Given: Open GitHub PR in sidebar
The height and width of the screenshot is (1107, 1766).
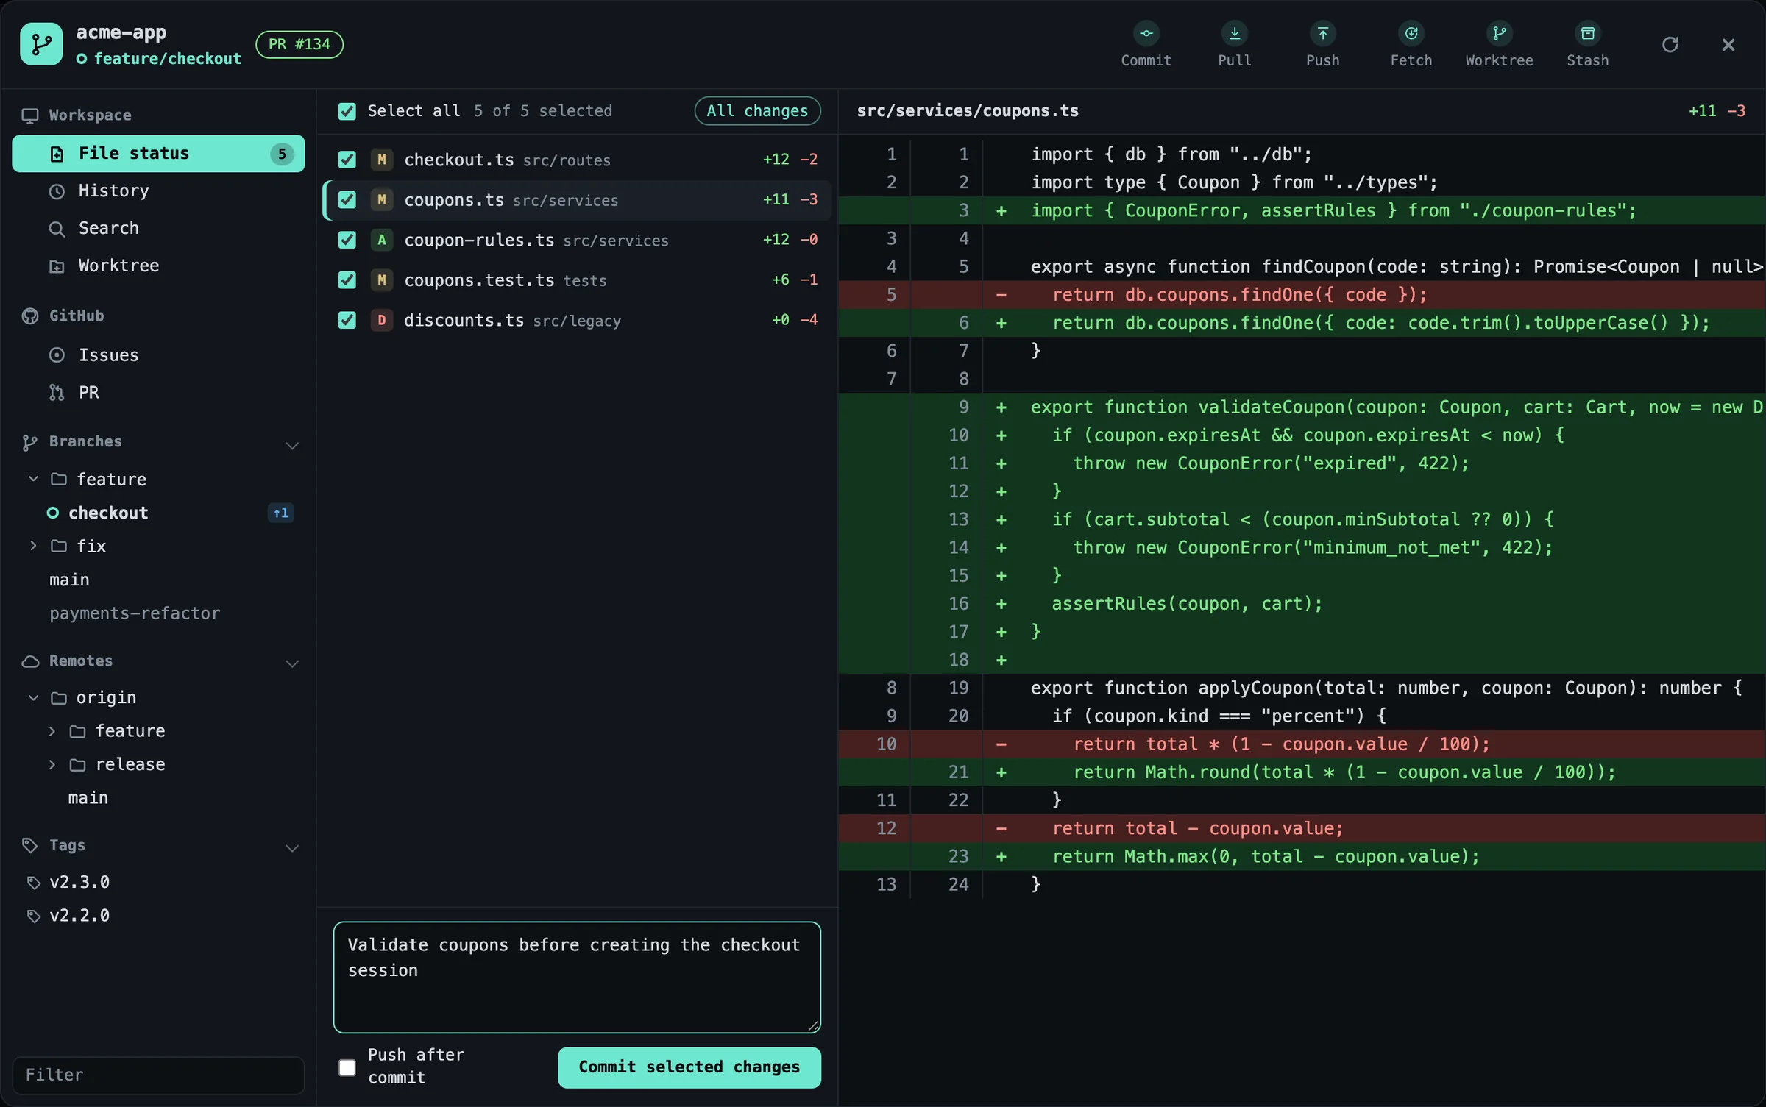Looking at the screenshot, I should point(158,393).
